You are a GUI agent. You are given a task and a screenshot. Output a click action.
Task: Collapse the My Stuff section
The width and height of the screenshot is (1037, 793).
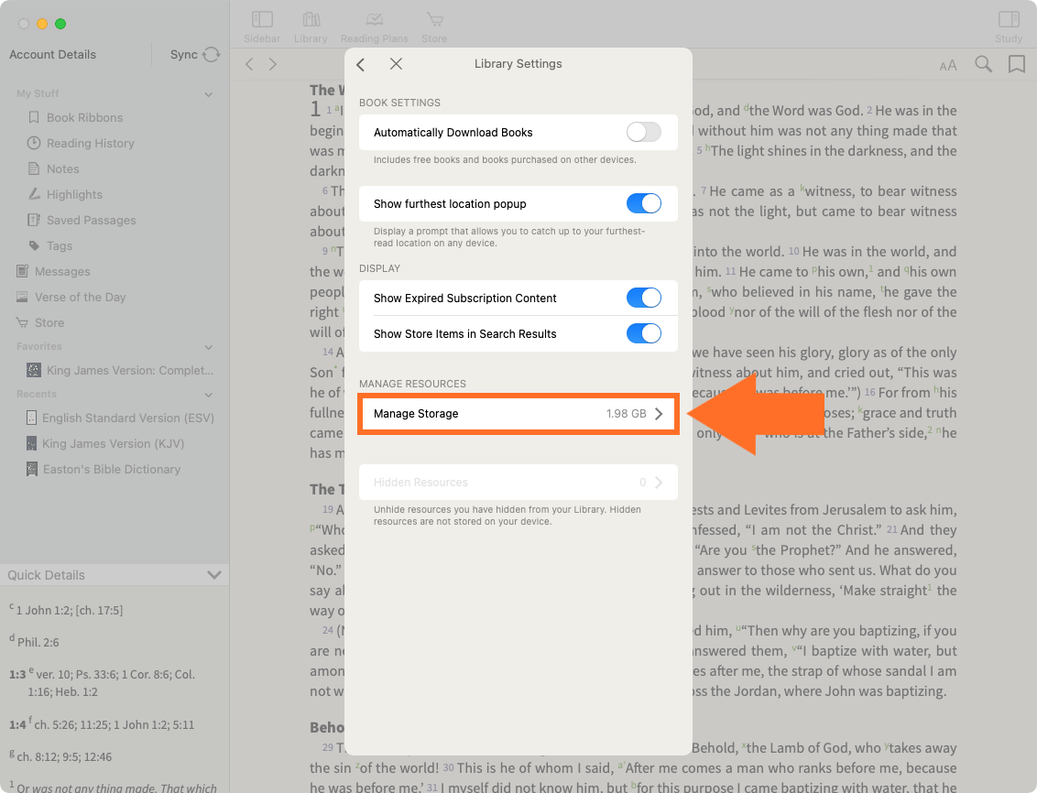pyautogui.click(x=209, y=94)
